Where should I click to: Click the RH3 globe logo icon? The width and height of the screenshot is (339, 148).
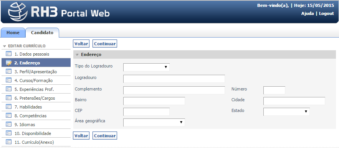tap(18, 12)
